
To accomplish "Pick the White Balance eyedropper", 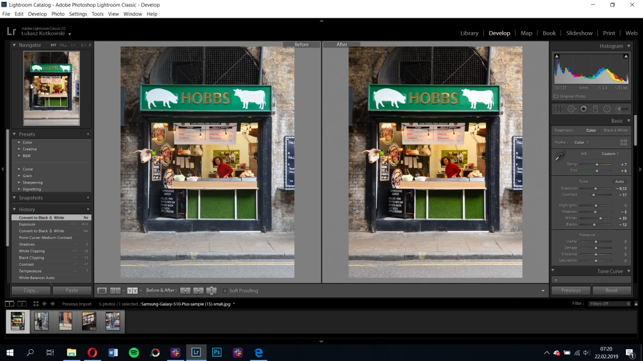I will 559,156.
